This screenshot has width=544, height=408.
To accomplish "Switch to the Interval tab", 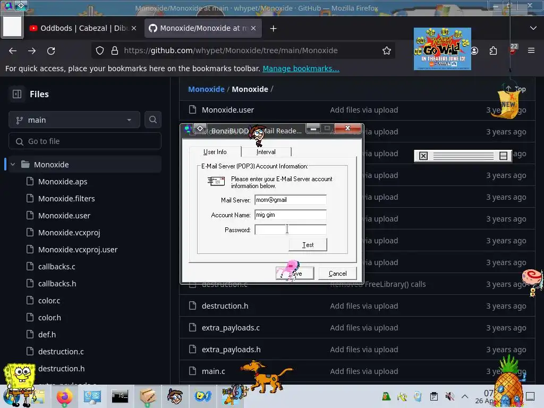I will point(266,151).
